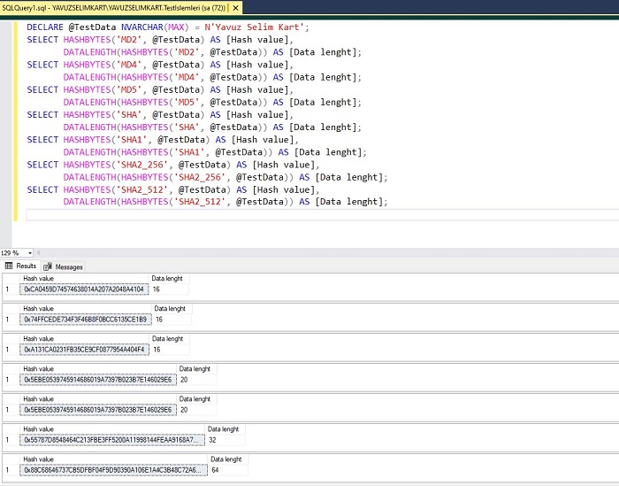The image size is (619, 486).
Task: Click the N'Yavuz Selim Kart' string literal
Action: (254, 27)
